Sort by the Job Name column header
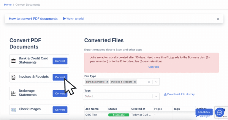The width and height of the screenshot is (228, 120). [91, 109]
